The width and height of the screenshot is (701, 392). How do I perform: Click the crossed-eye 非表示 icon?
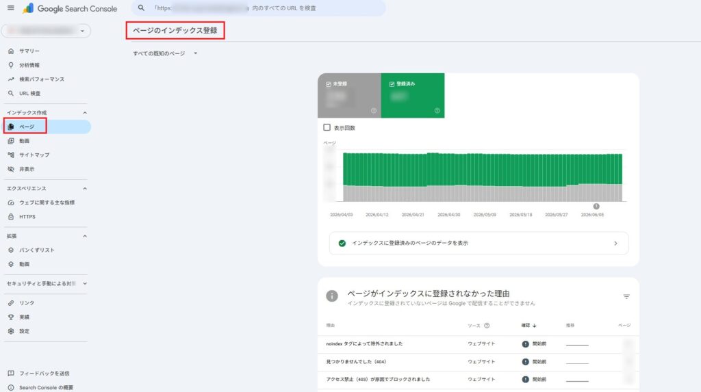(x=11, y=169)
